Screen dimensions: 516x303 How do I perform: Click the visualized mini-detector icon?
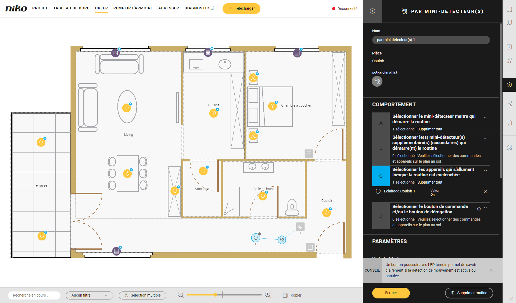point(377,81)
